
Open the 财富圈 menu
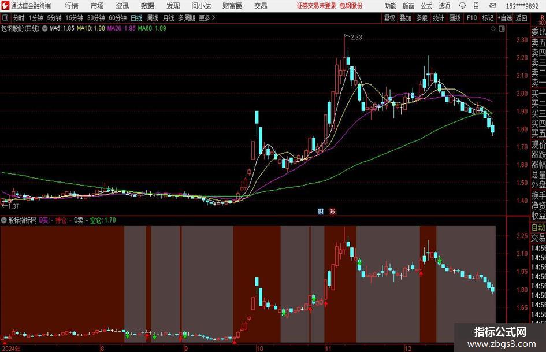pos(232,6)
